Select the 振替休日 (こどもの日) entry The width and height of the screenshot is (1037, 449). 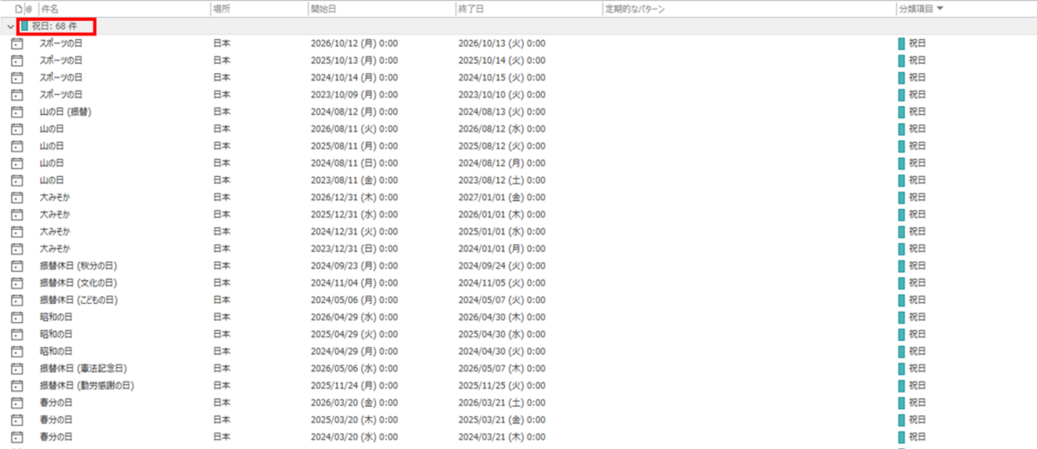click(79, 300)
